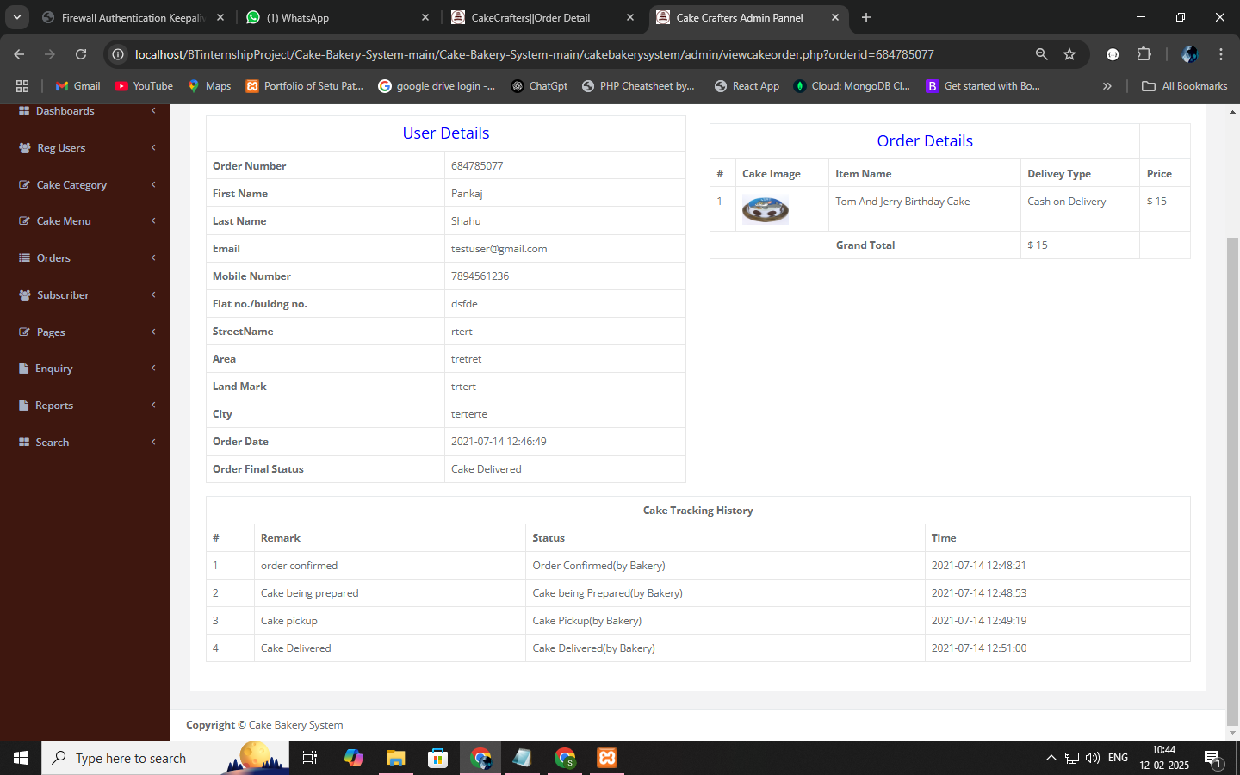This screenshot has height=775, width=1240.
Task: Open the ChatGpt bookmark
Action: coord(539,86)
